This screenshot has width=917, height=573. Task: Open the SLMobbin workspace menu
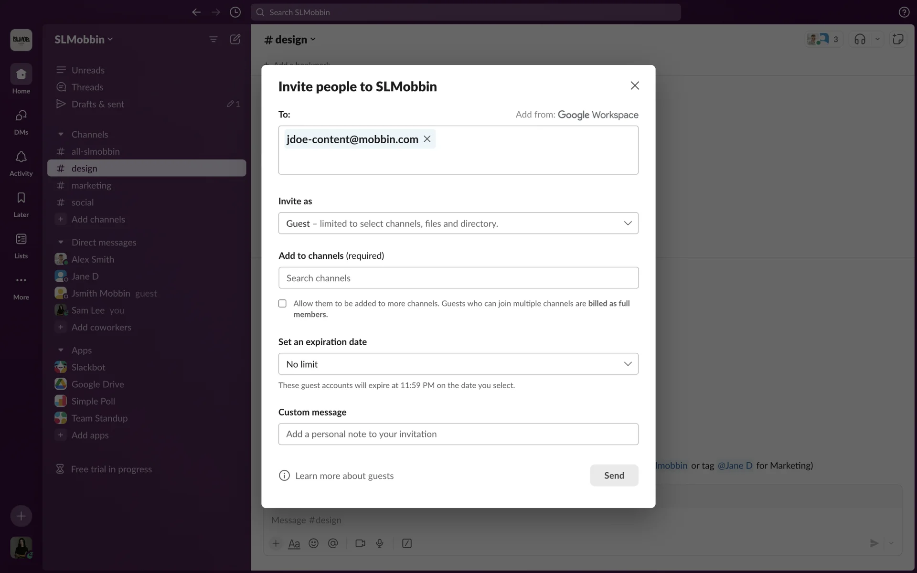tap(84, 40)
